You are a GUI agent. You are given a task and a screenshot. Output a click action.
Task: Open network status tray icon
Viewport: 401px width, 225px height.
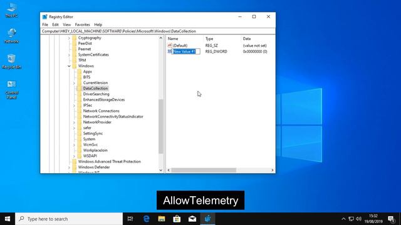click(x=351, y=219)
